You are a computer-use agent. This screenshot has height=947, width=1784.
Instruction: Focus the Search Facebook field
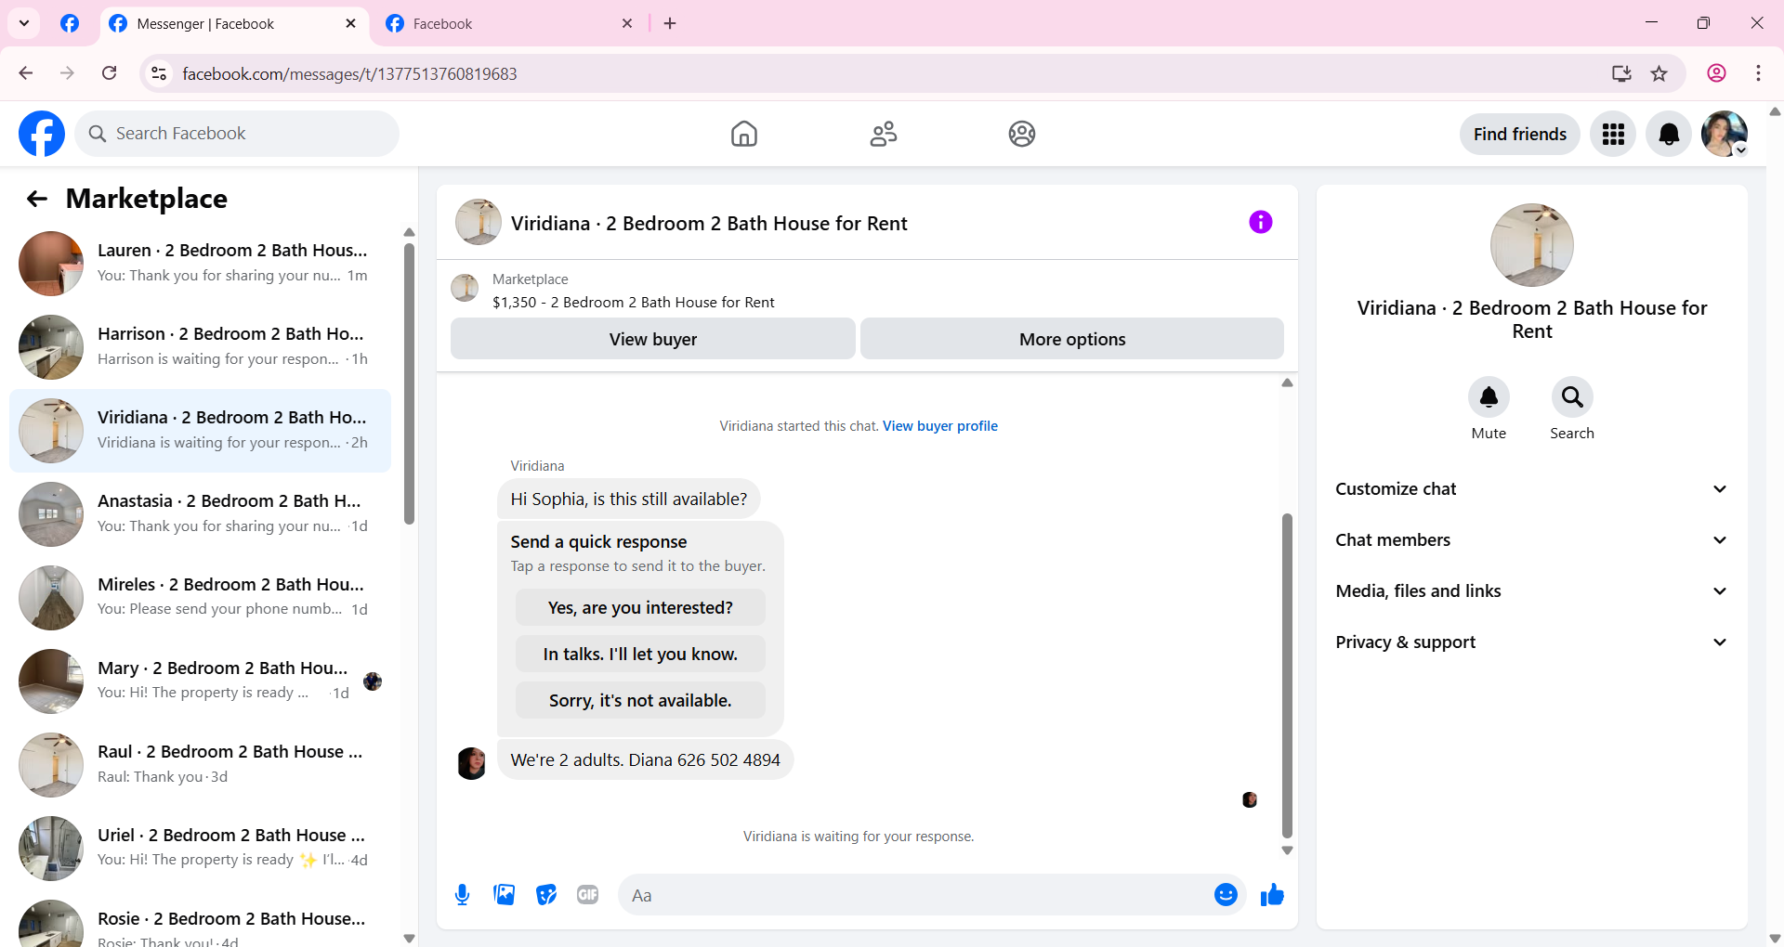[x=237, y=134]
